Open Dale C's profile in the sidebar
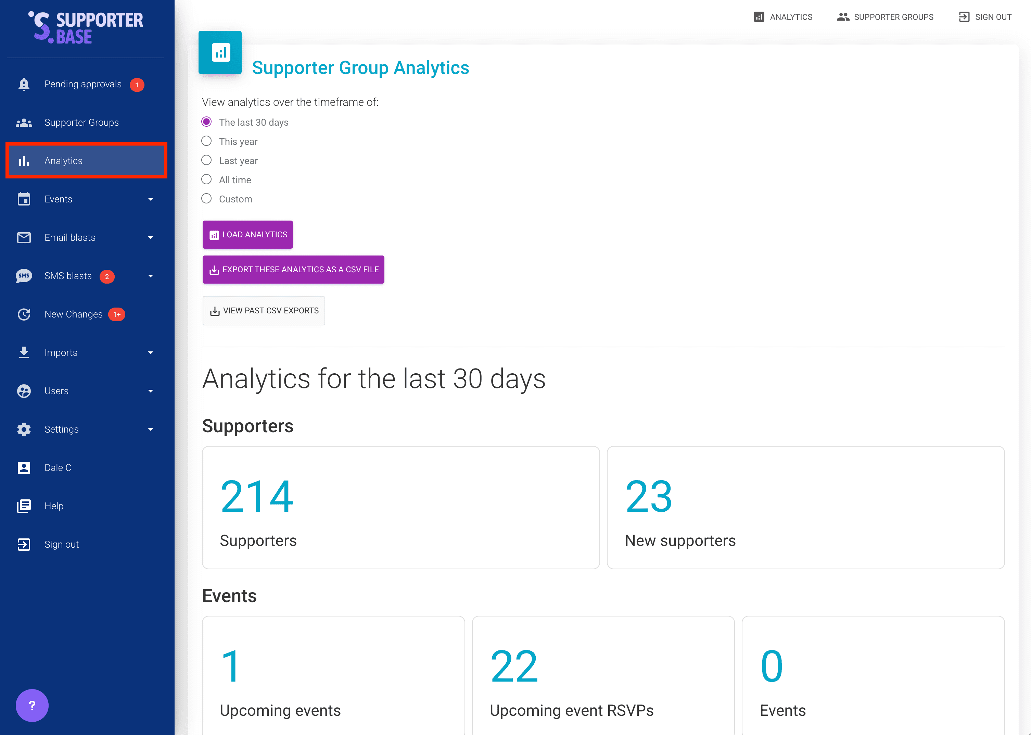Viewport: 1031px width, 735px height. 58,467
